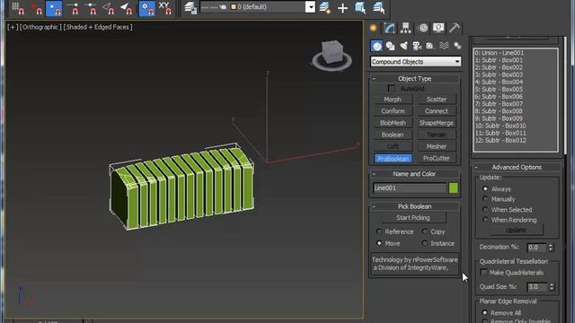Select Systems category icon
Image resolution: width=575 pixels, height=323 pixels.
[x=457, y=46]
